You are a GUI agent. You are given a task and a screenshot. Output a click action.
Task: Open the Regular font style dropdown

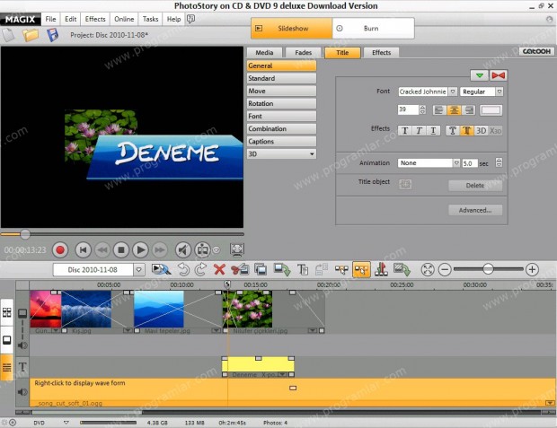point(500,92)
